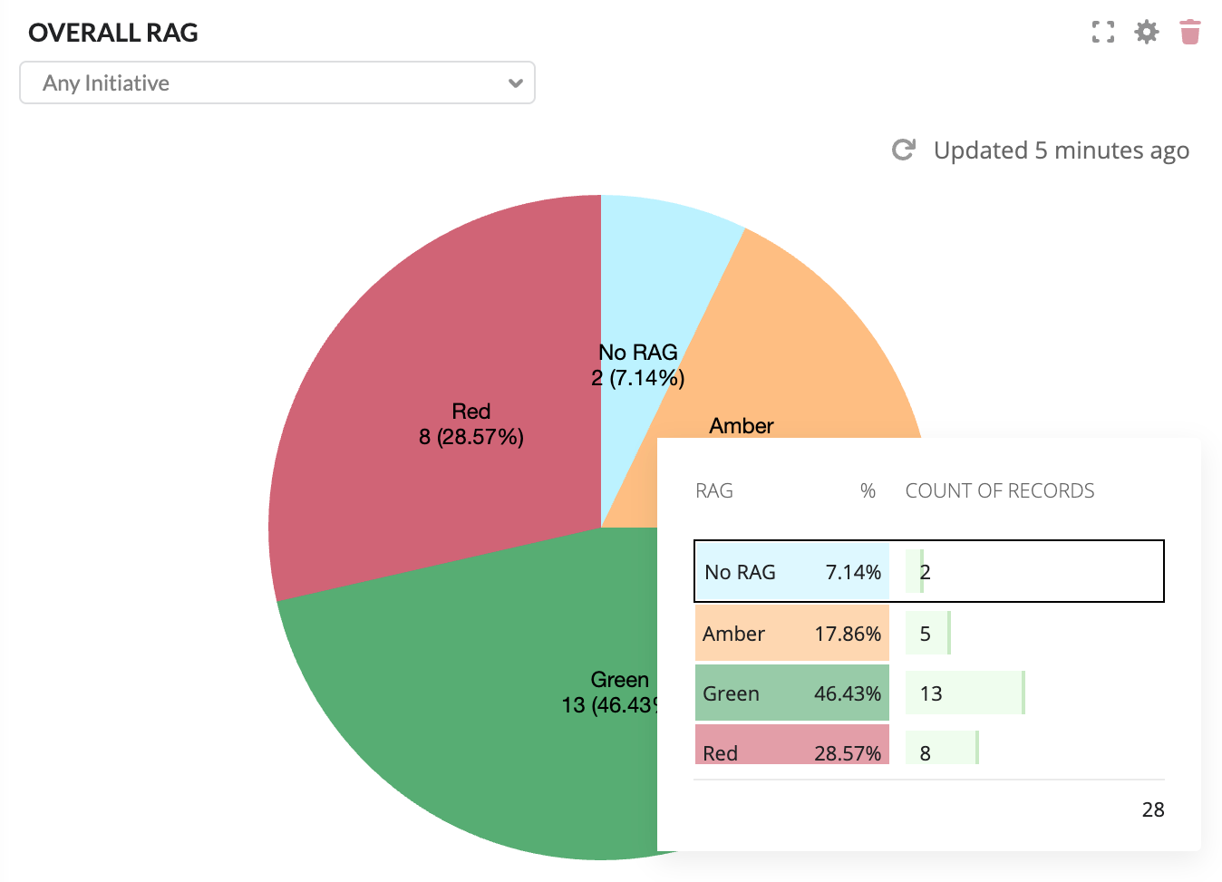This screenshot has width=1222, height=882.
Task: Open the widget settings gear
Action: [x=1147, y=33]
